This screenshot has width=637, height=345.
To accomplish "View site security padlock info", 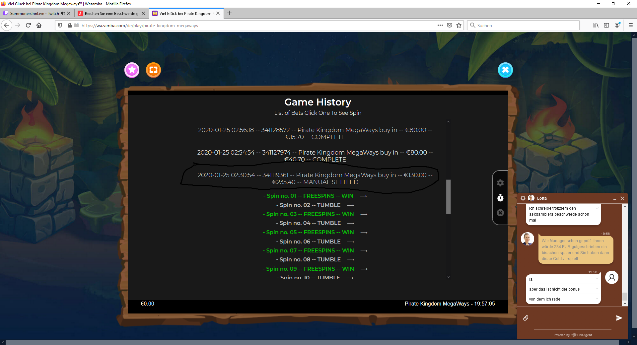I will (x=70, y=25).
